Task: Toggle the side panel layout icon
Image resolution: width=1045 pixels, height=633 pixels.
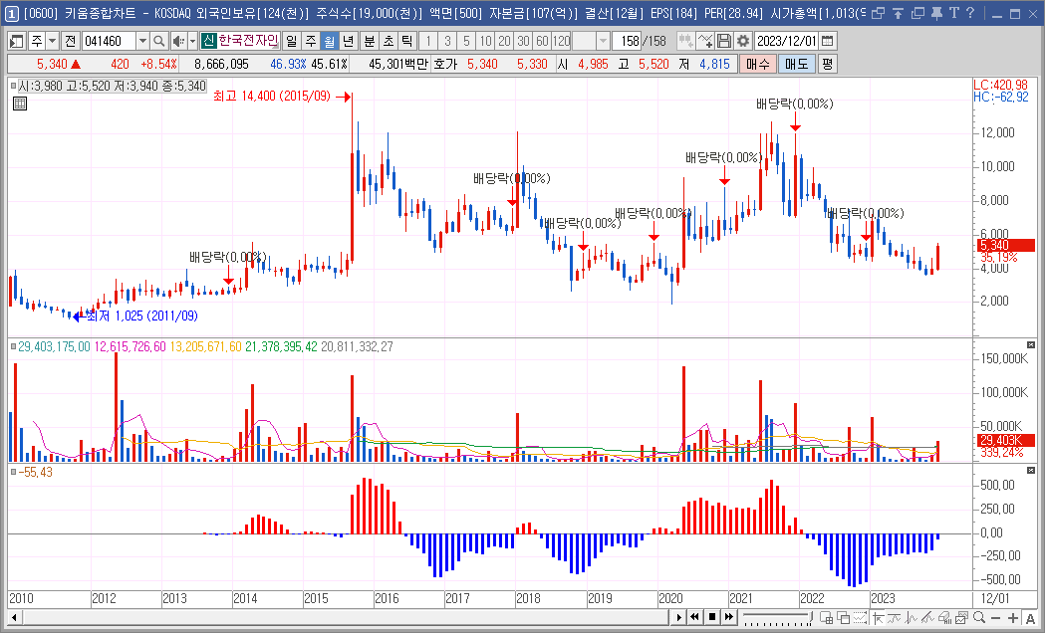Action: (x=17, y=41)
